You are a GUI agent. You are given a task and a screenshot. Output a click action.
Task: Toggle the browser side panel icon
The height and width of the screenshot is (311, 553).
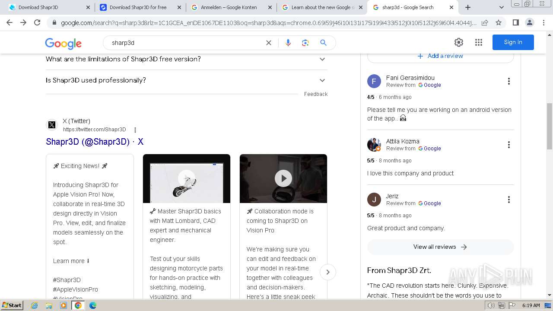click(515, 22)
